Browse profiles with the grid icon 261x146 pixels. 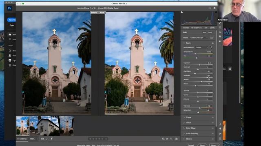211,38
